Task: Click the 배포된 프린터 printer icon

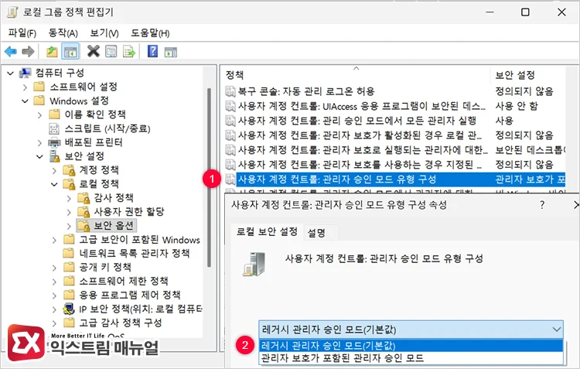Action: pos(54,142)
